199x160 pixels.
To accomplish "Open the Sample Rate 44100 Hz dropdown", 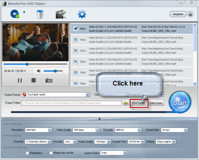I will click(x=143, y=142).
